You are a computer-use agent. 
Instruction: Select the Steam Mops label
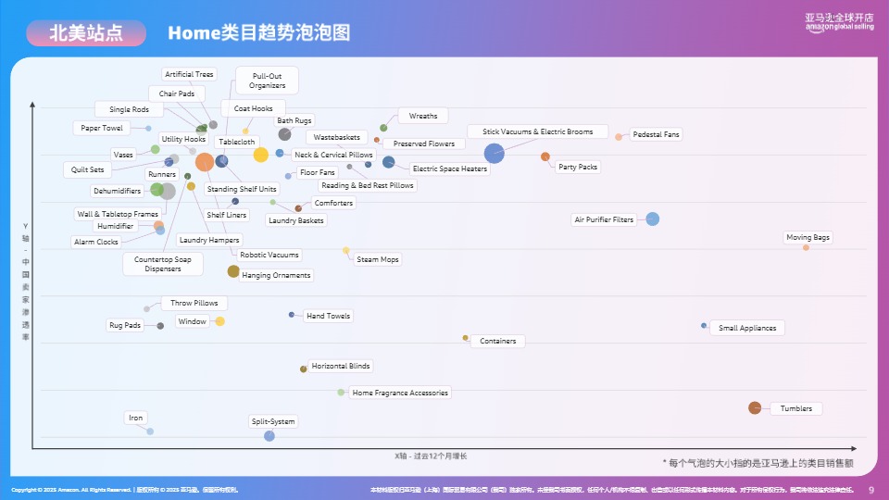[378, 259]
